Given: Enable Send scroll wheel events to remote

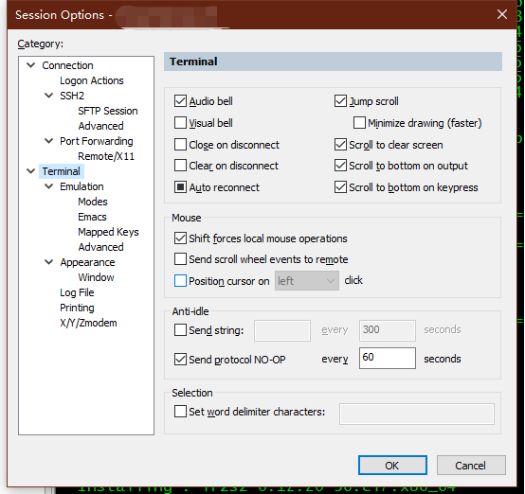Looking at the screenshot, I should click(x=180, y=259).
